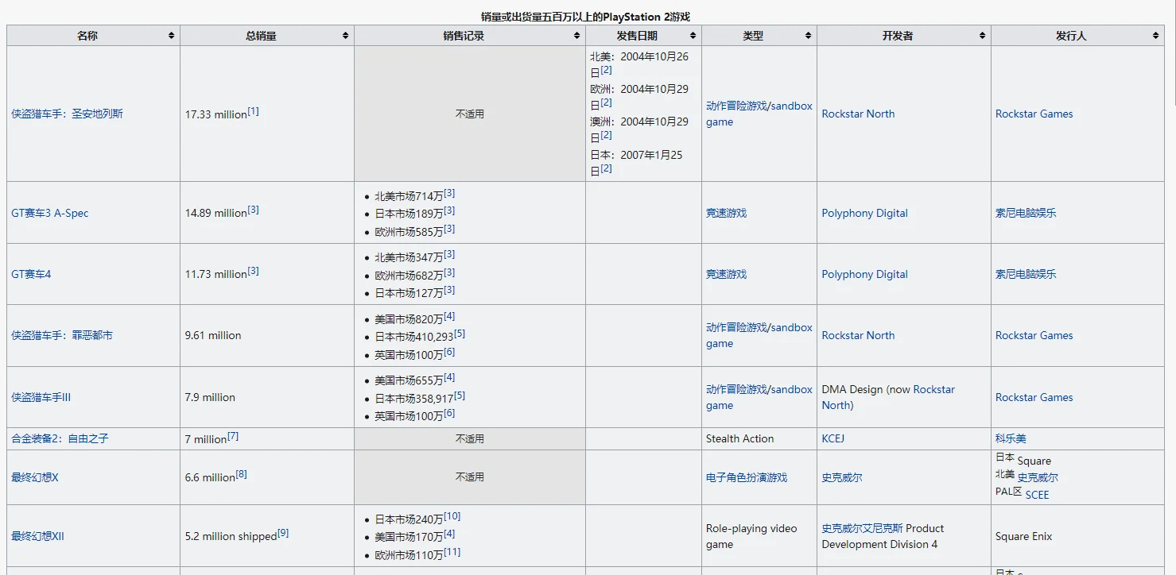
Task: Open 竞速游戏 link in GT赛车3 row
Action: pos(726,213)
